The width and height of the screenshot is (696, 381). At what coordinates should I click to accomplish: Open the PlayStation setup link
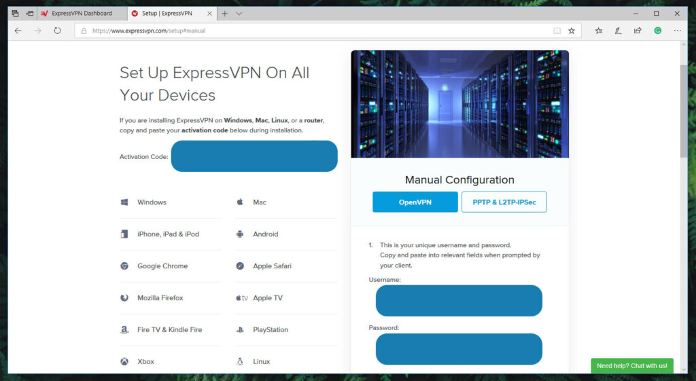pyautogui.click(x=271, y=329)
